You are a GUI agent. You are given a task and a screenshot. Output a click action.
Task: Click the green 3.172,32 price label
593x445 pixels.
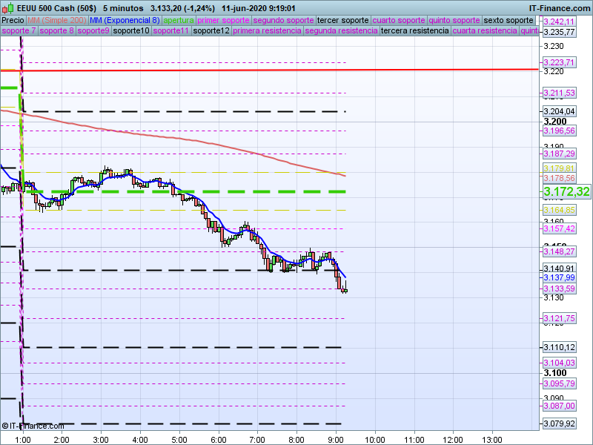[566, 192]
